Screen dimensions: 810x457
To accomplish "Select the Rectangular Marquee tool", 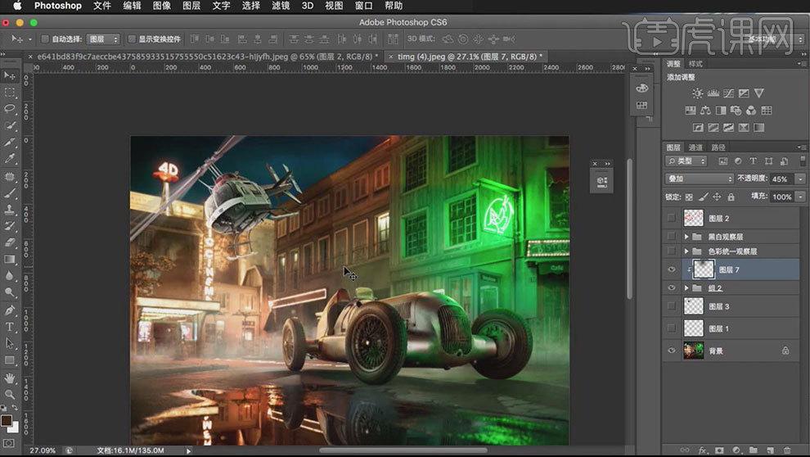I will (x=9, y=92).
